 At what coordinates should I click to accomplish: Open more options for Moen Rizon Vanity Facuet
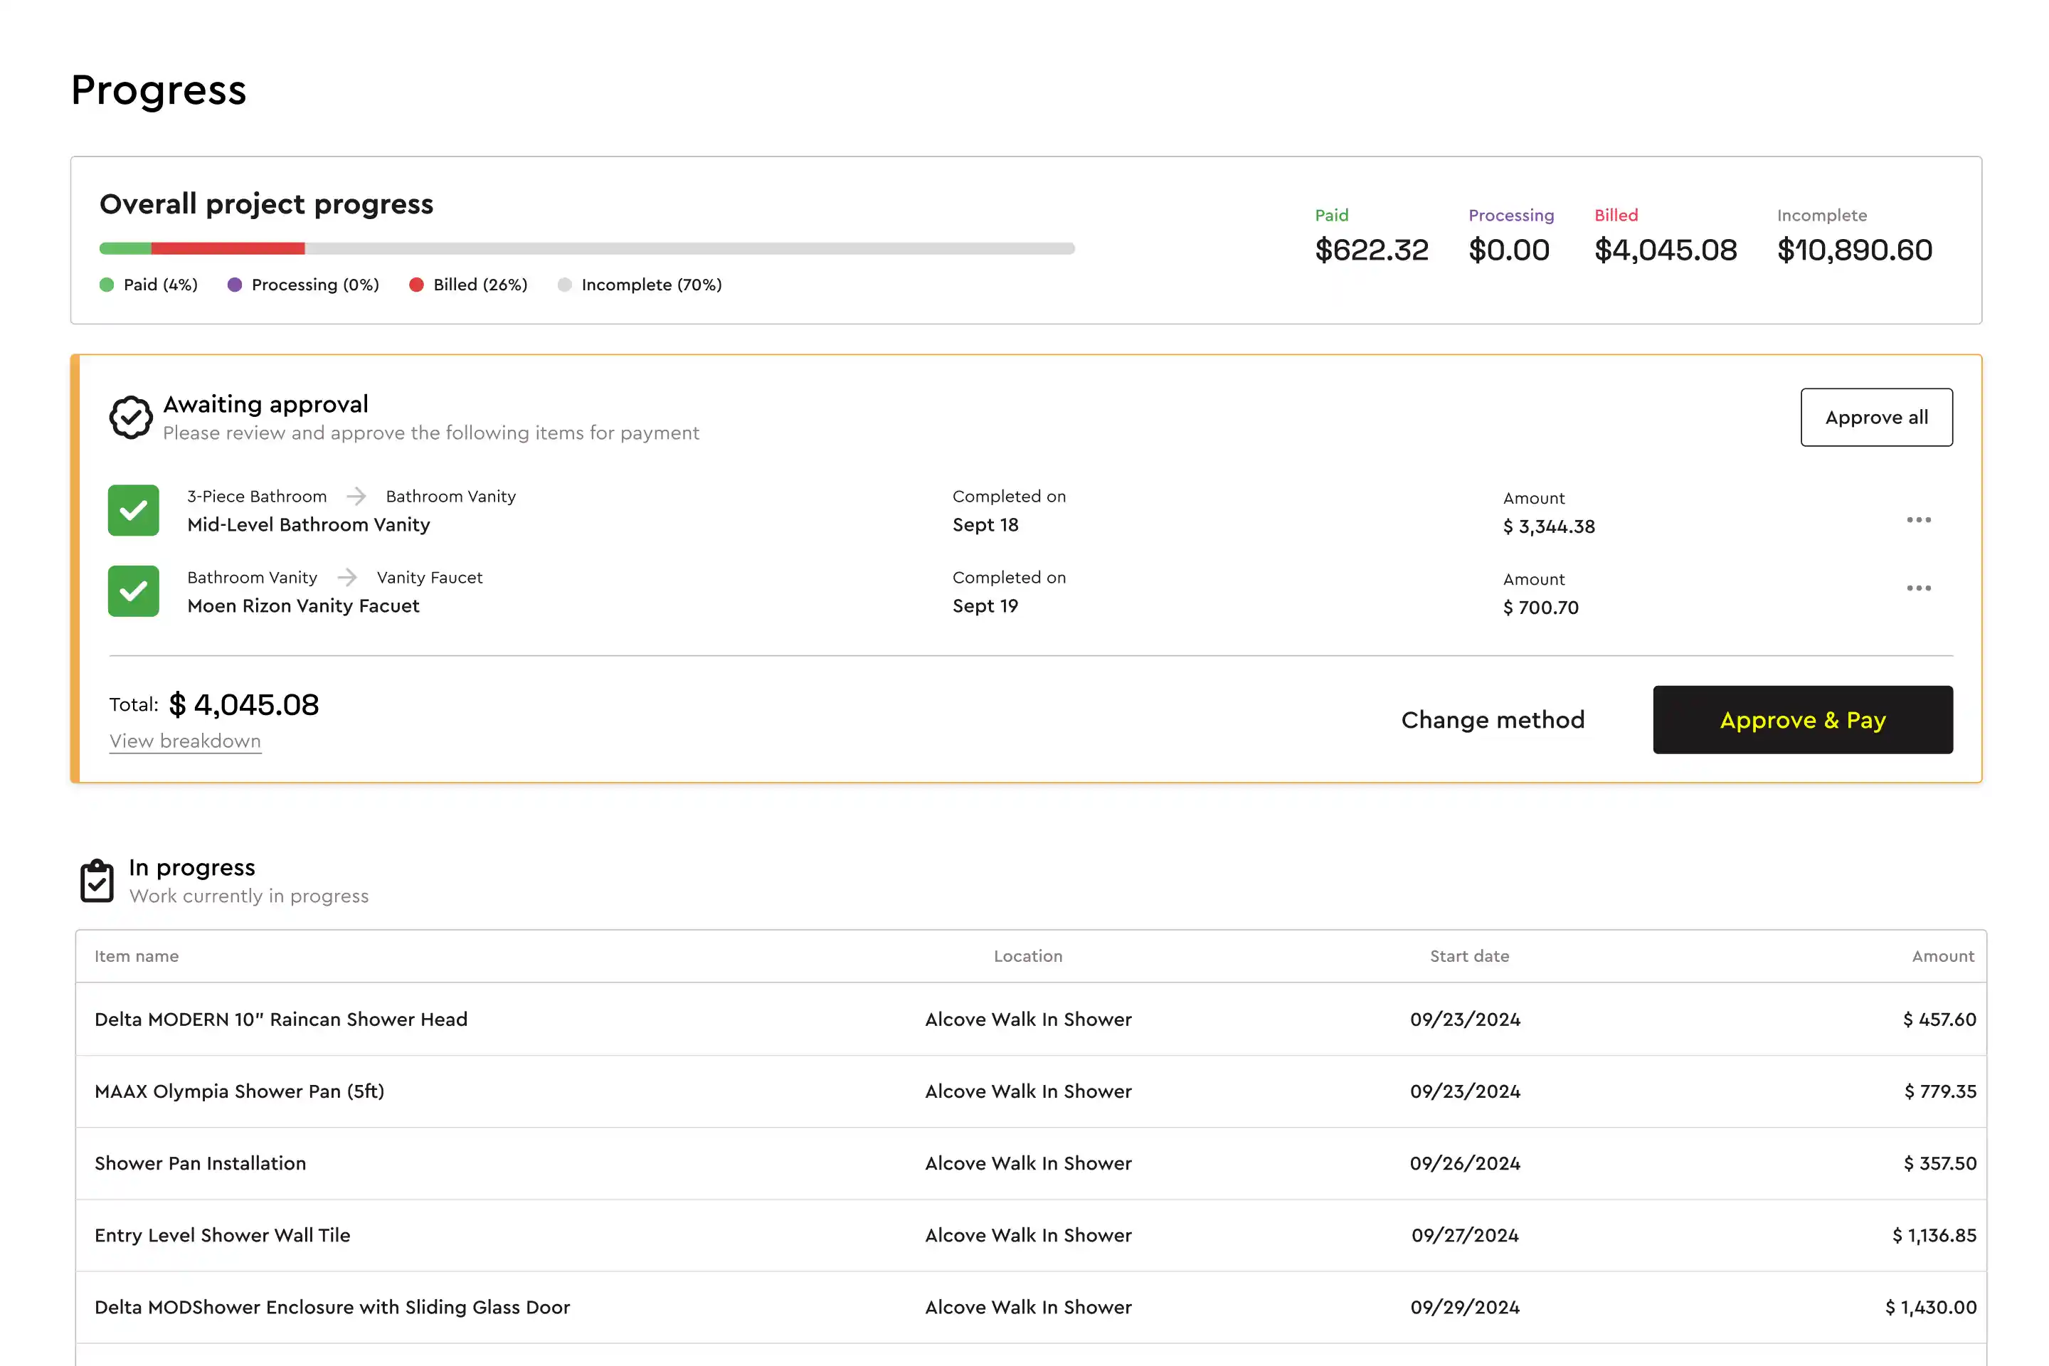tap(1918, 588)
